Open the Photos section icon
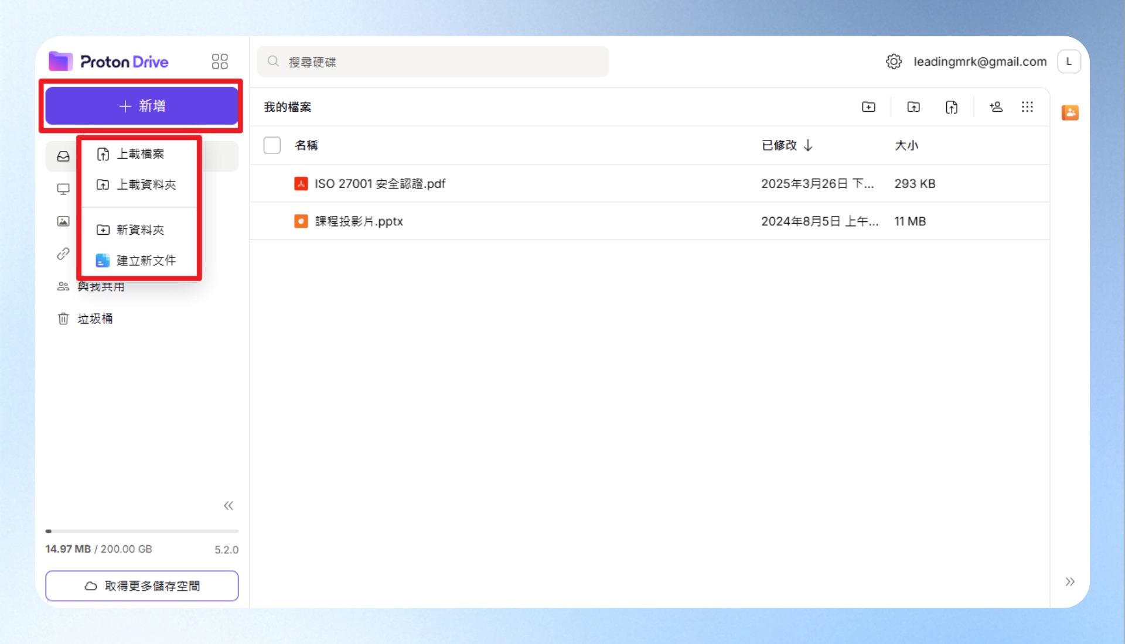Viewport: 1125px width, 644px height. pos(63,221)
